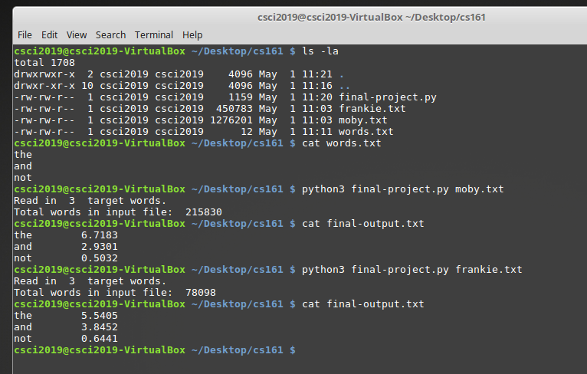Open the Terminal menu

coord(154,34)
